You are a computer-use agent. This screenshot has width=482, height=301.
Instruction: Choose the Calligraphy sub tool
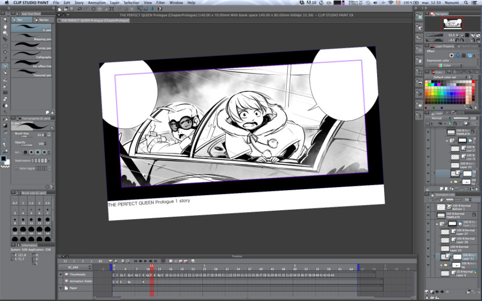click(32, 55)
